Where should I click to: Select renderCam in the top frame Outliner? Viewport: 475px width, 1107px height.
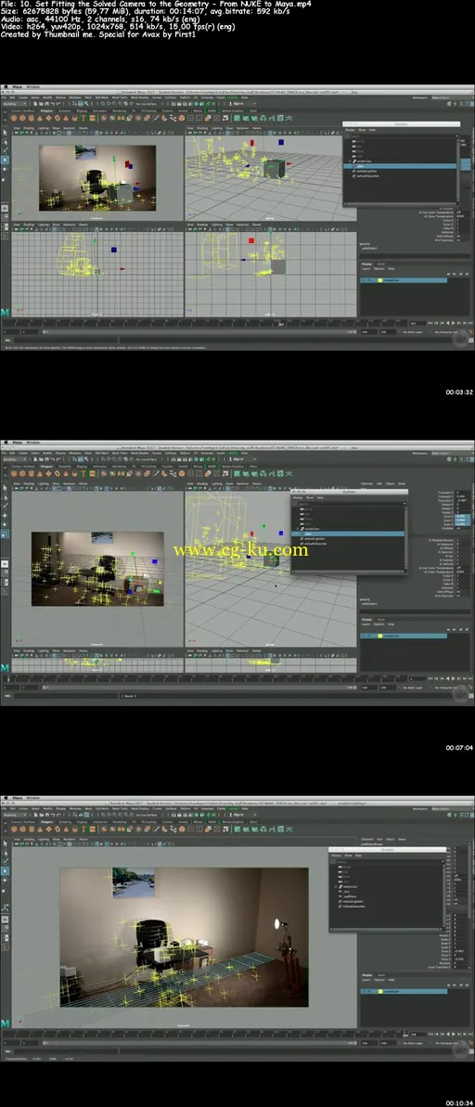pos(365,161)
